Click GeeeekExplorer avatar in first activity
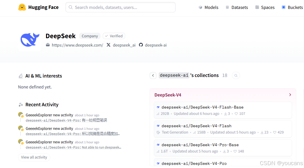The height and width of the screenshot is (168, 304). tap(21, 115)
